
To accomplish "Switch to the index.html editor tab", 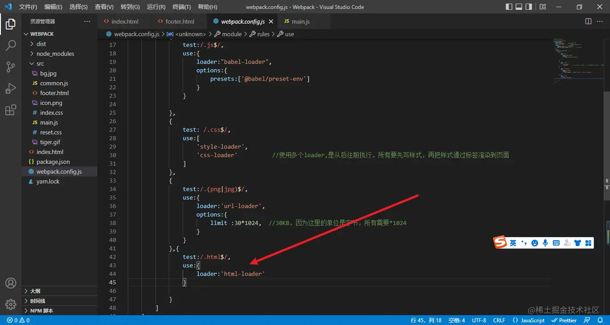I will click(125, 21).
